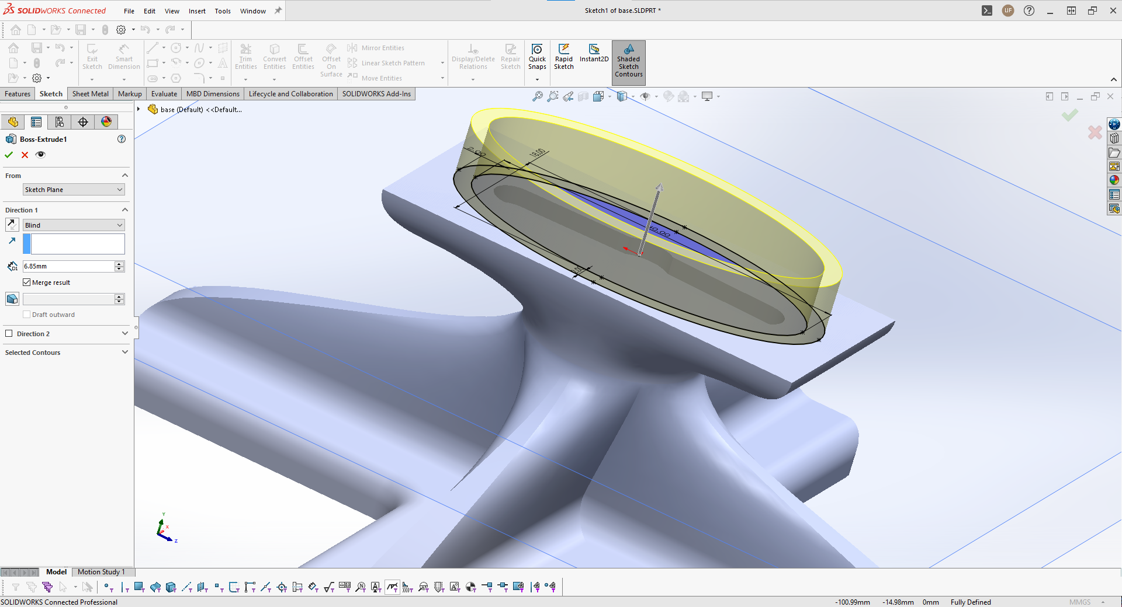Activate the Rapid Sketch tool
Viewport: 1122px width, 607px height.
pos(564,57)
